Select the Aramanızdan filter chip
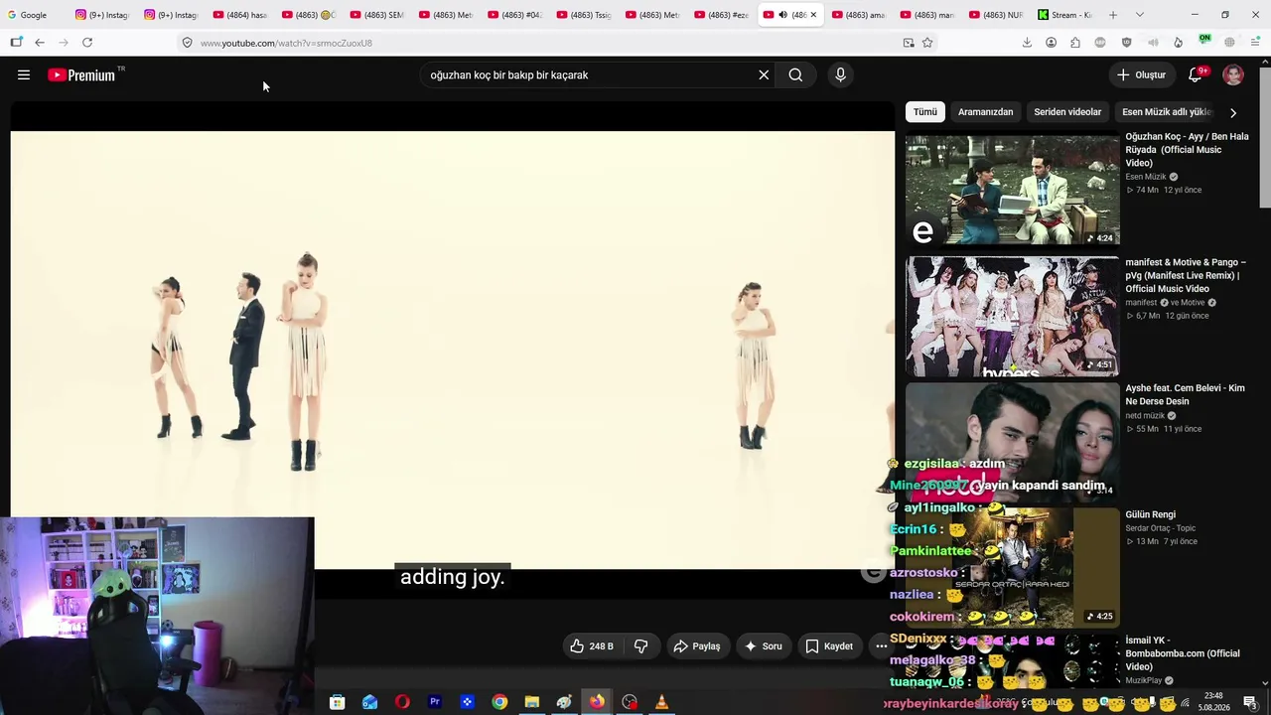Image resolution: width=1271 pixels, height=715 pixels. pyautogui.click(x=986, y=112)
